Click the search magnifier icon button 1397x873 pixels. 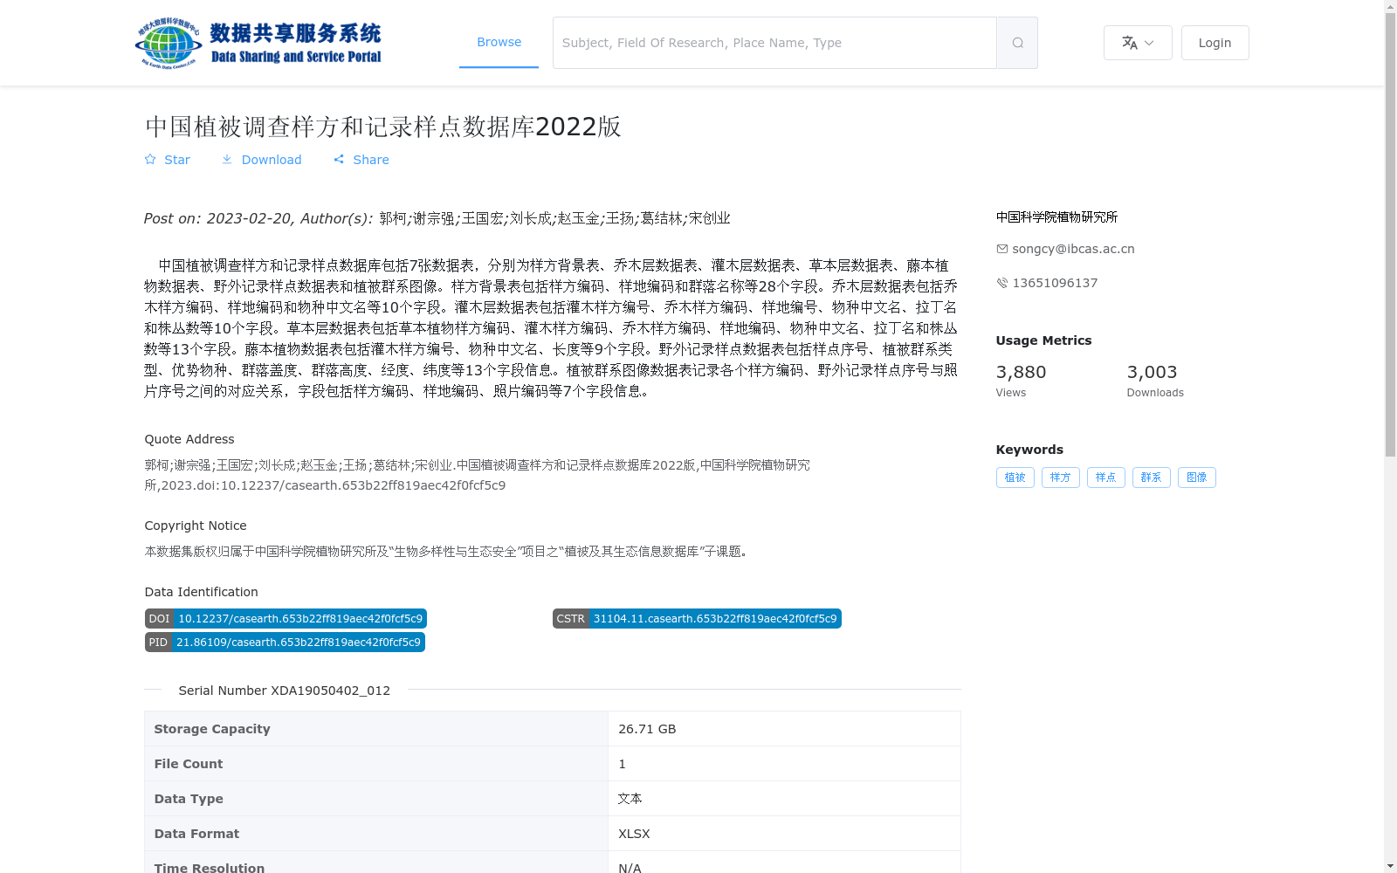coord(1017,43)
